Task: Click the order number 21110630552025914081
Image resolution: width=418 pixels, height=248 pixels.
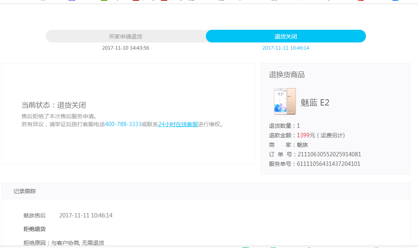Action: [329, 154]
